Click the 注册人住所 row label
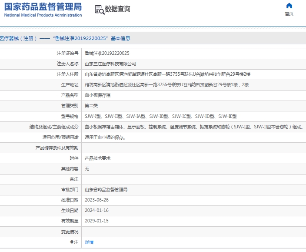 click(x=67, y=74)
